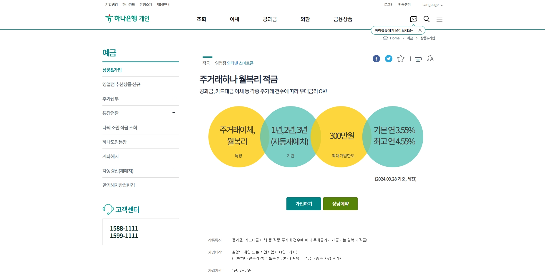Expand the 추가납부 submenu
Image resolution: width=549 pixels, height=272 pixels.
tap(174, 98)
